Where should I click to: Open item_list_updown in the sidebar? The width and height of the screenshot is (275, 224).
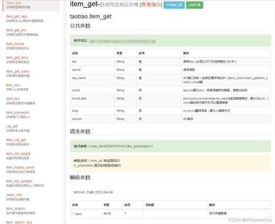coord(19,181)
